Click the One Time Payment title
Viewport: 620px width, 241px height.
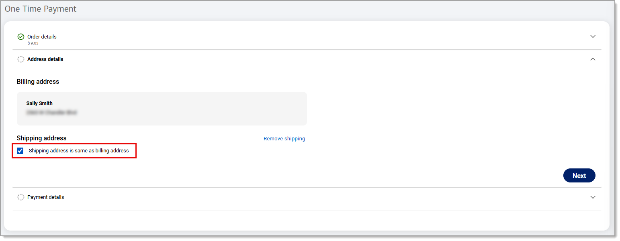coord(41,8)
